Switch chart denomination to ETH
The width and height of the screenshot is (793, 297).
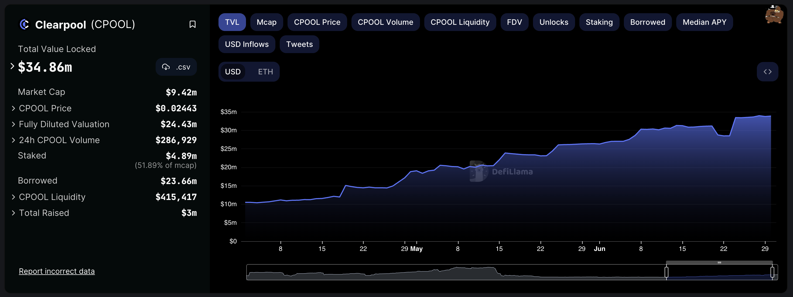point(265,72)
